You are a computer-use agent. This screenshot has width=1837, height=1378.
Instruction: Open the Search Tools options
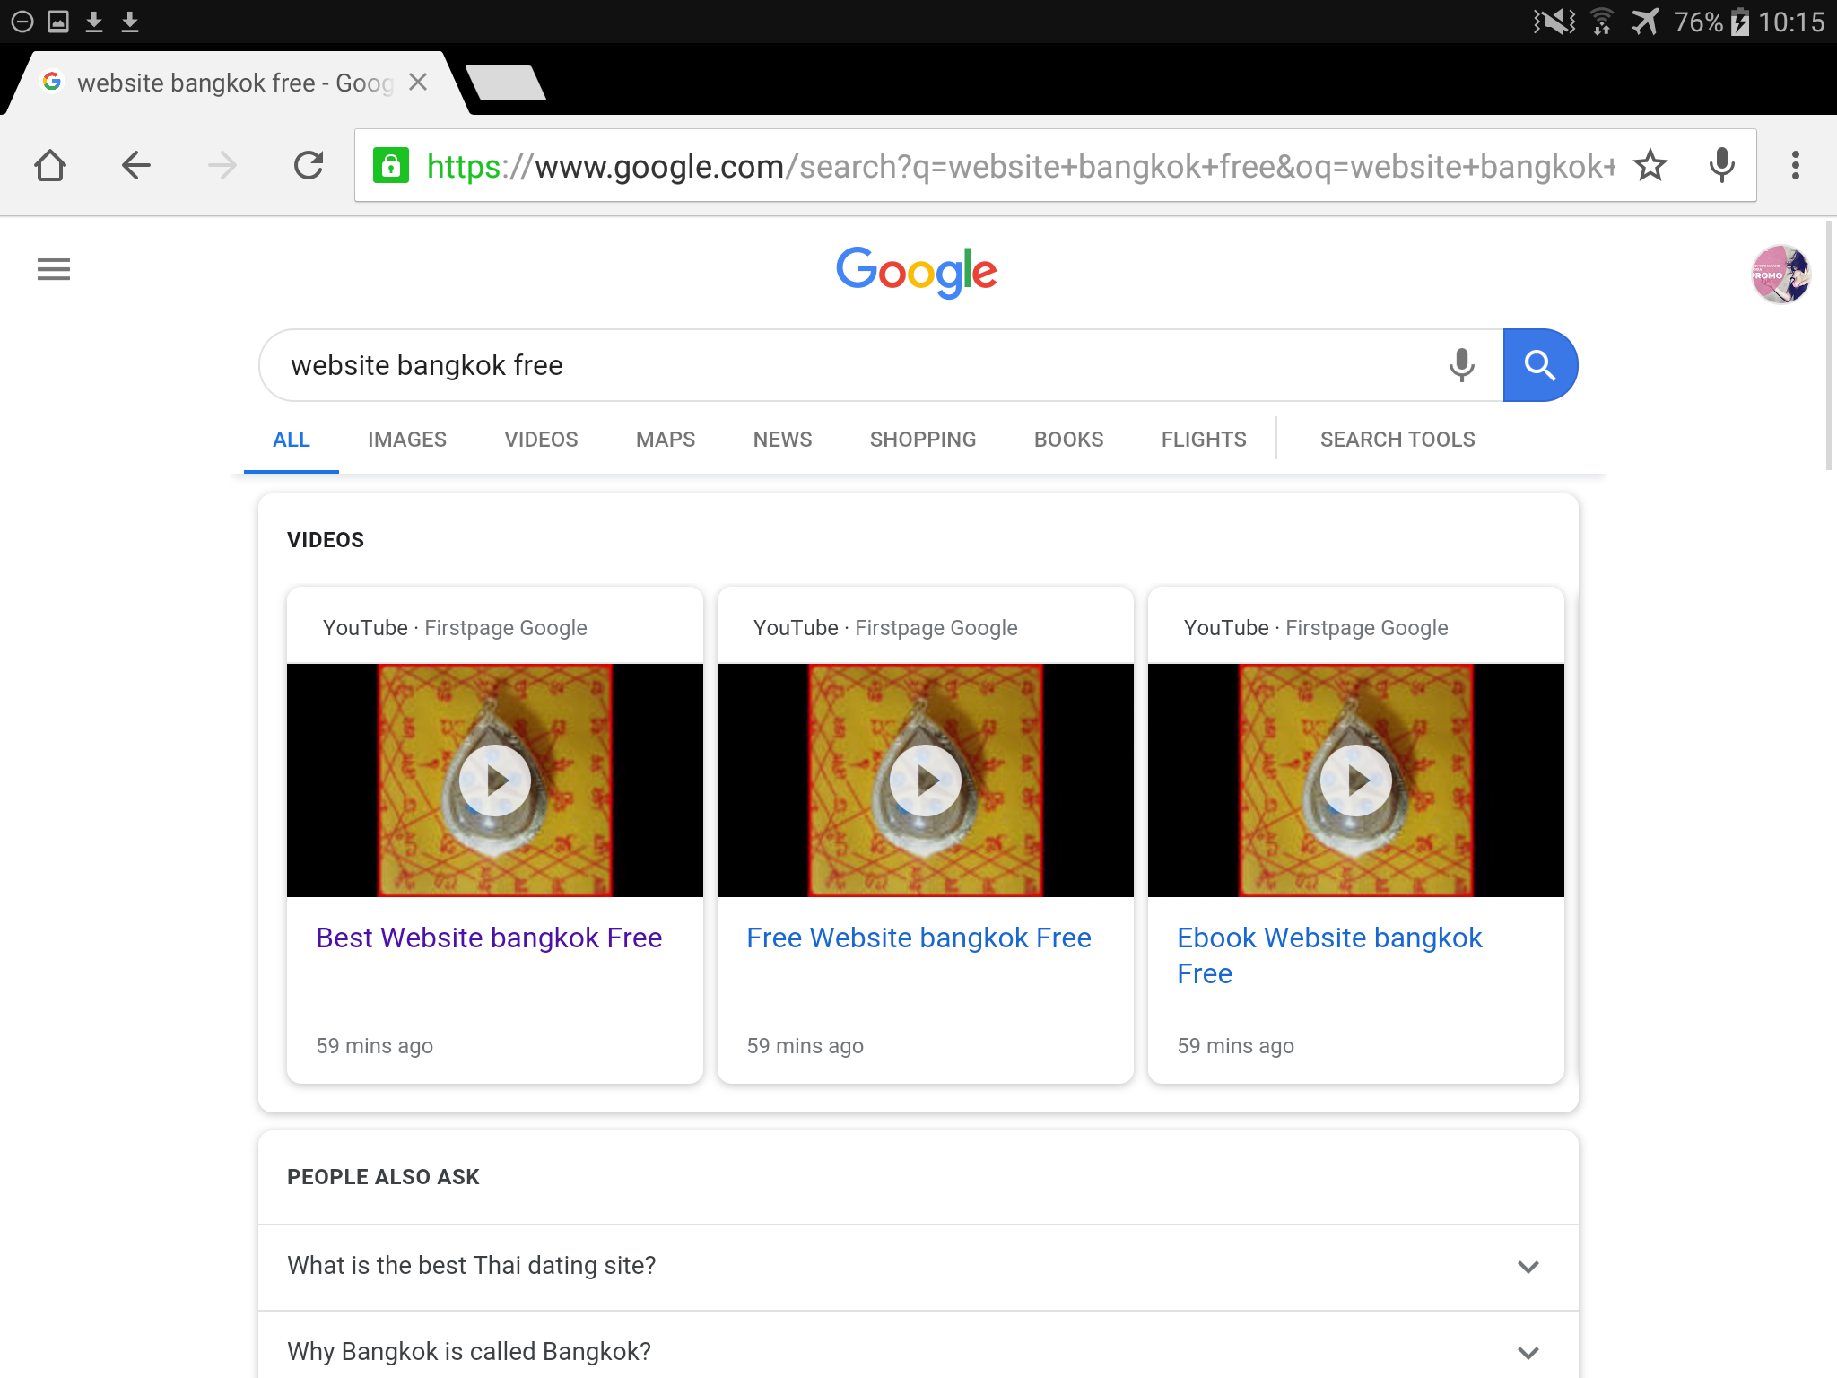(x=1397, y=440)
